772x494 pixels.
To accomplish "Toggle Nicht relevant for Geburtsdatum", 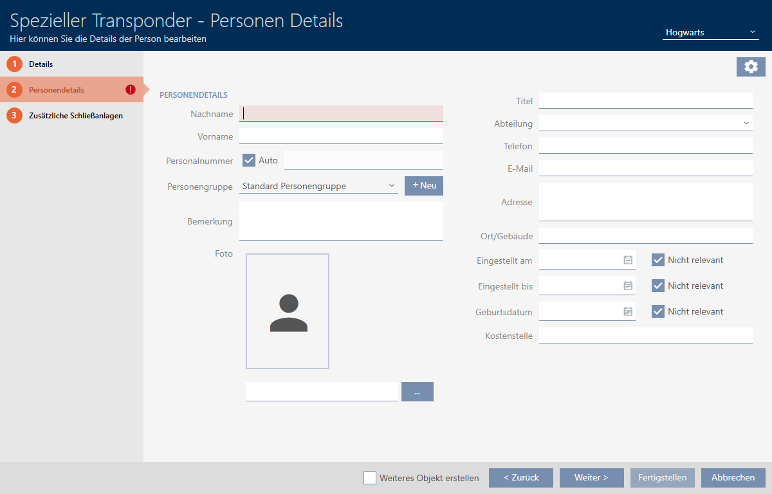I will (x=657, y=311).
